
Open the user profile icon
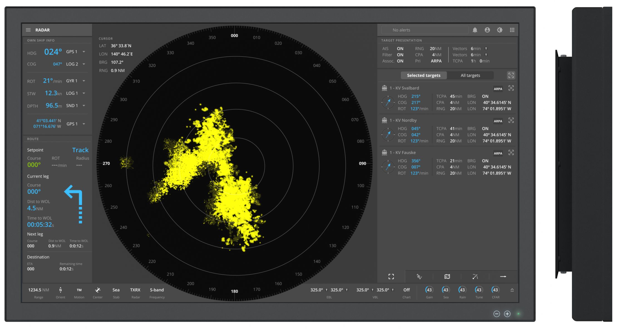(x=487, y=30)
